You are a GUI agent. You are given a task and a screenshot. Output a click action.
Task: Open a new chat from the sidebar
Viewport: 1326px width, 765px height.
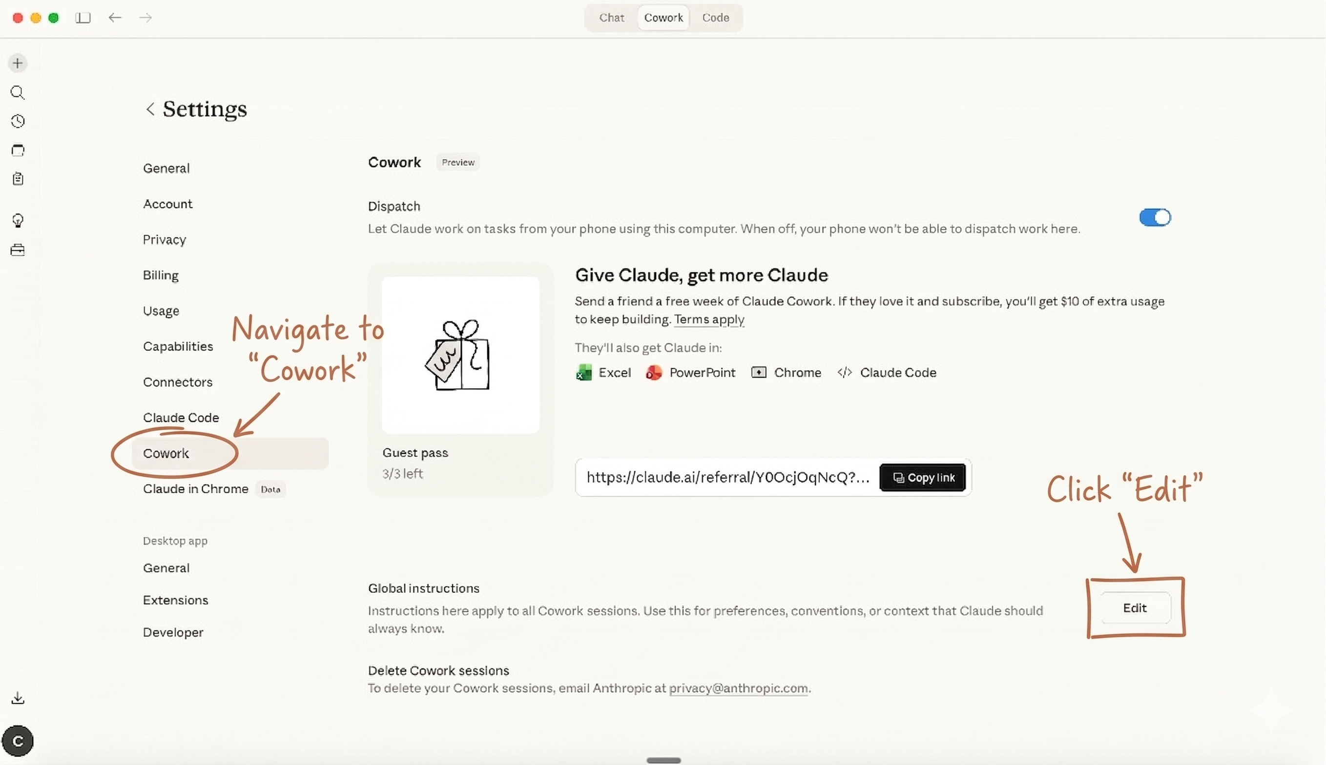click(18, 62)
